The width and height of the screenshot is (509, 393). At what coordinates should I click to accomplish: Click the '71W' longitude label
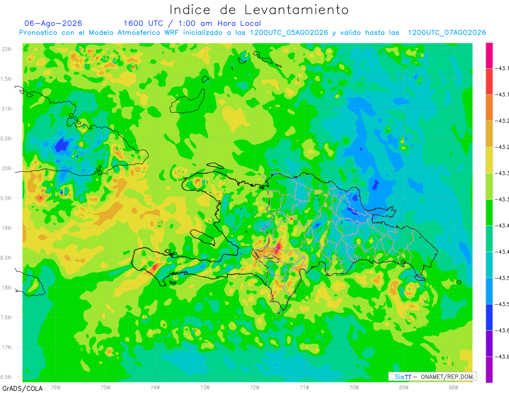[304, 387]
